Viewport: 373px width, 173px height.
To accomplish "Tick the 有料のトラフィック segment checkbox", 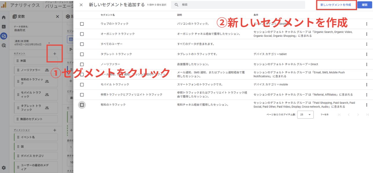I will point(82,105).
